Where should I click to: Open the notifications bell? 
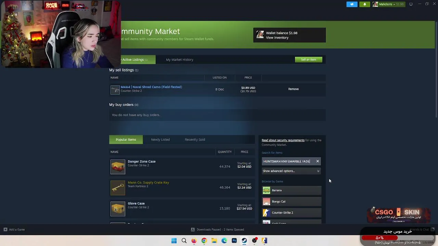click(365, 4)
